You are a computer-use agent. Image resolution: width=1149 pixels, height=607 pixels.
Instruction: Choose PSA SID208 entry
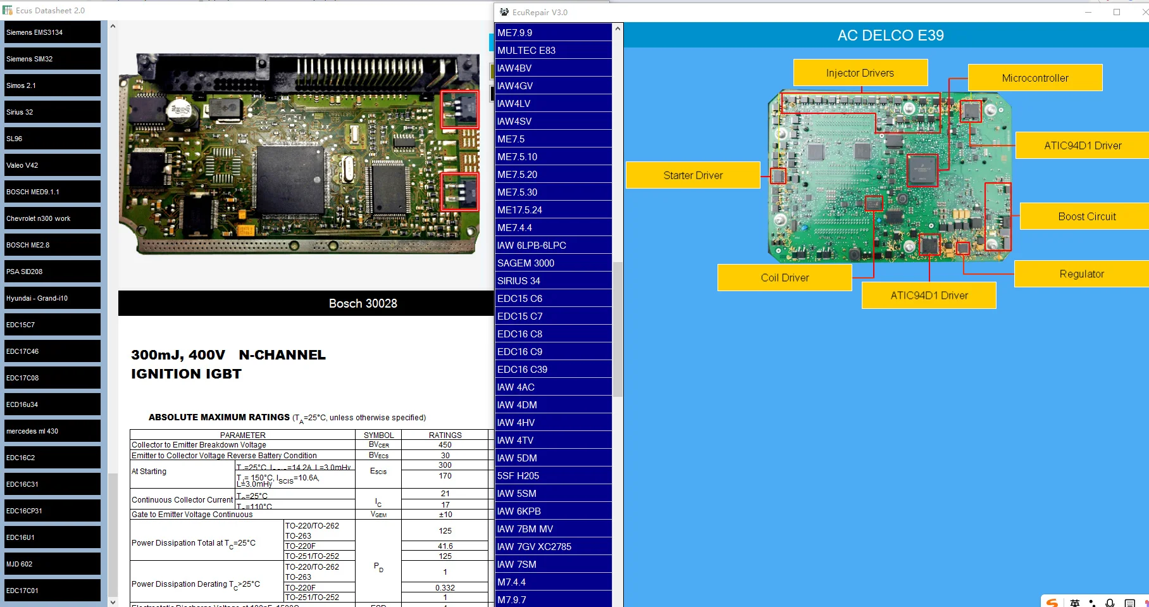click(x=53, y=272)
